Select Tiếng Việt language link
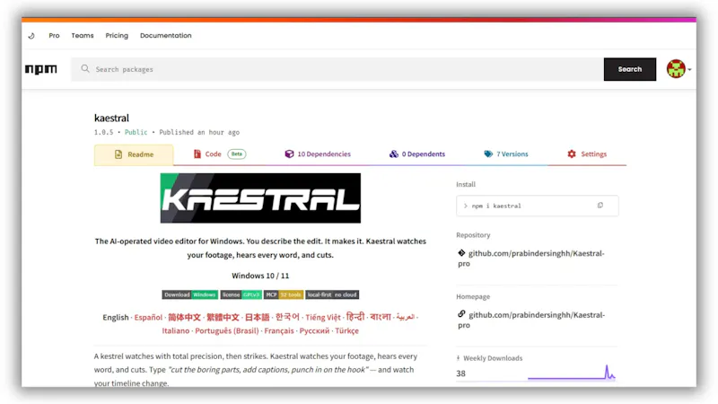718x404 pixels. 323,318
